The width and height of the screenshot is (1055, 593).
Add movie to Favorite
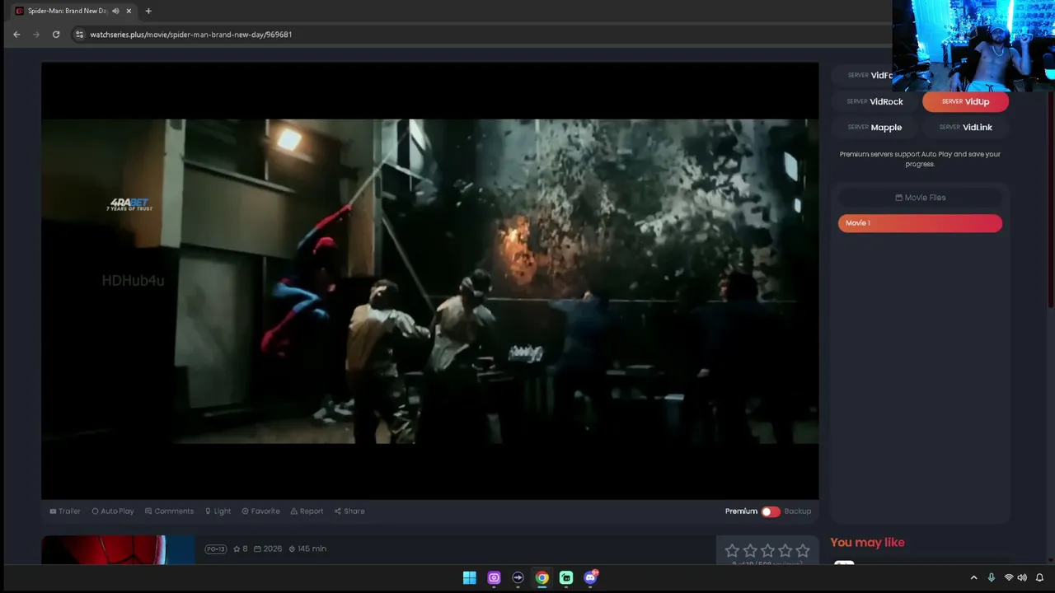[x=260, y=511]
